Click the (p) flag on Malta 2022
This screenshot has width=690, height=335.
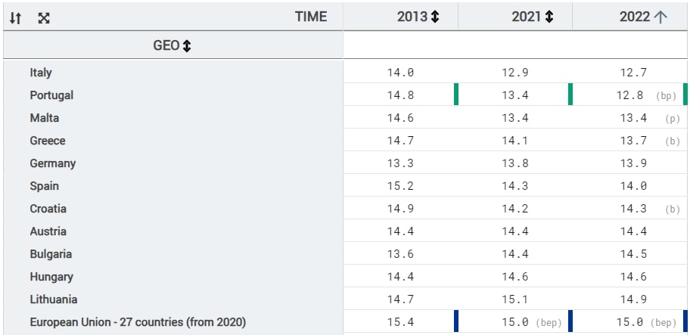point(673,119)
